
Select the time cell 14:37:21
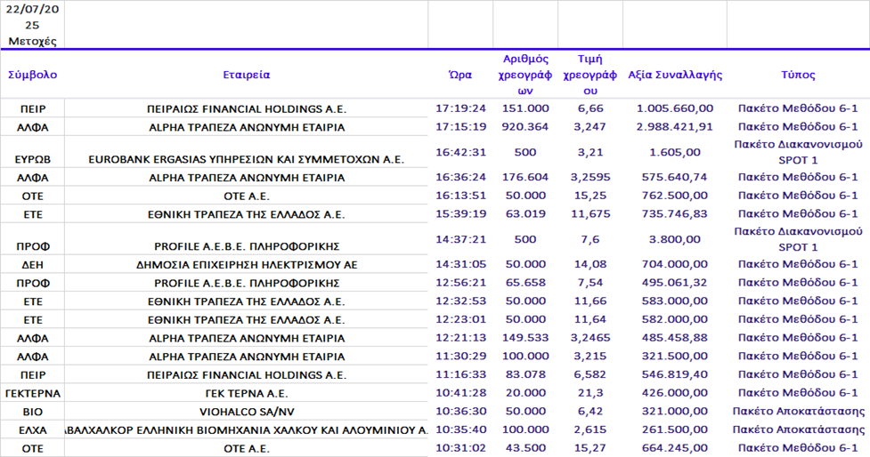(460, 239)
